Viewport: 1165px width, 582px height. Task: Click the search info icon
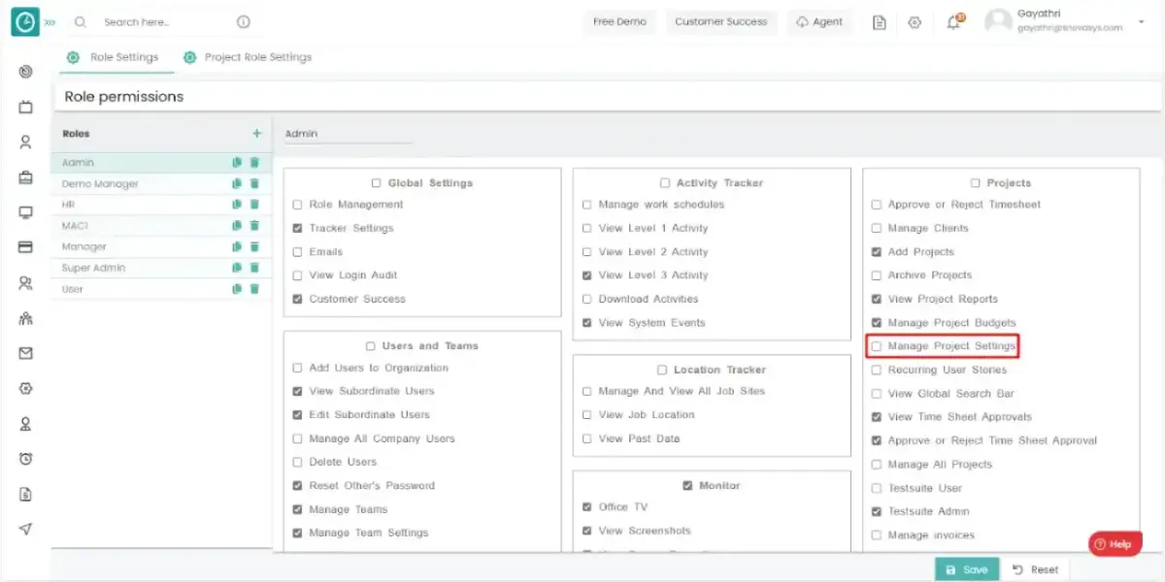244,22
